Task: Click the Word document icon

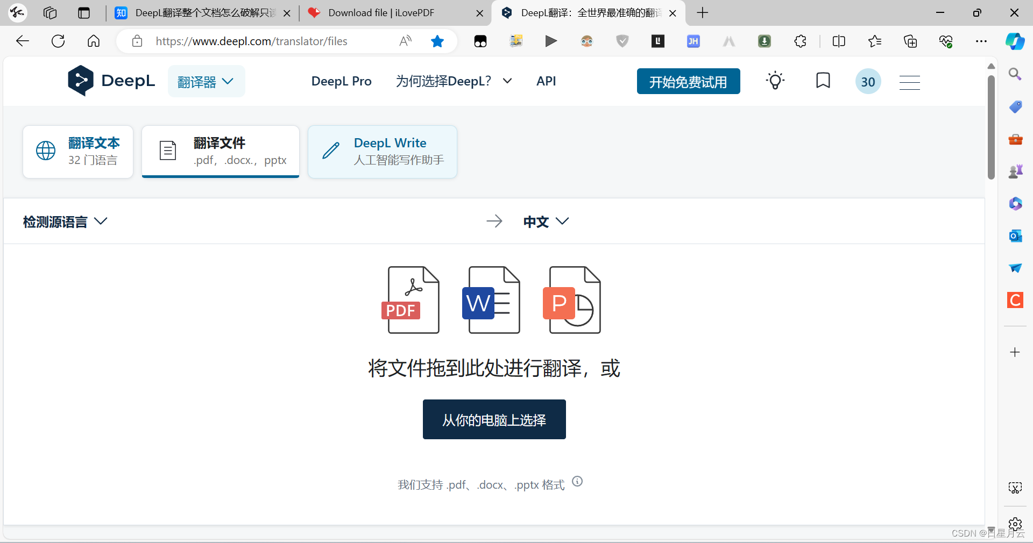Action: (x=491, y=300)
